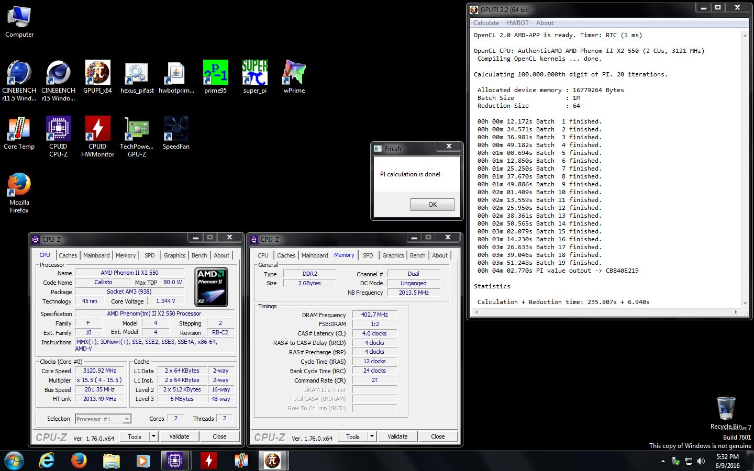Open the HWBOT menu in GPUPI
Viewport: 754px width, 471px height.
click(x=517, y=23)
